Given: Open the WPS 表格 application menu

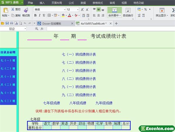Looking at the screenshot, I should point(12,2).
